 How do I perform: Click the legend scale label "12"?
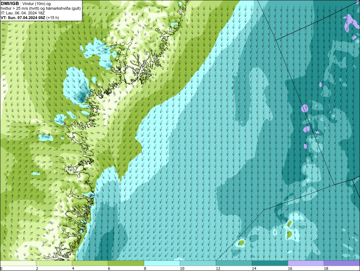point(218,268)
